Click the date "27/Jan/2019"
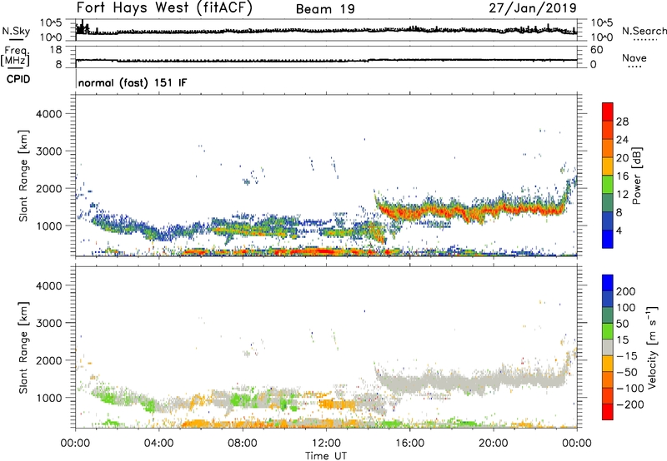The height and width of the screenshot is (461, 667). pyautogui.click(x=533, y=8)
